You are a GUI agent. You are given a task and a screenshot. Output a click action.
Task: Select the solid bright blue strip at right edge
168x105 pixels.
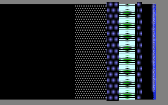[x=155, y=52]
